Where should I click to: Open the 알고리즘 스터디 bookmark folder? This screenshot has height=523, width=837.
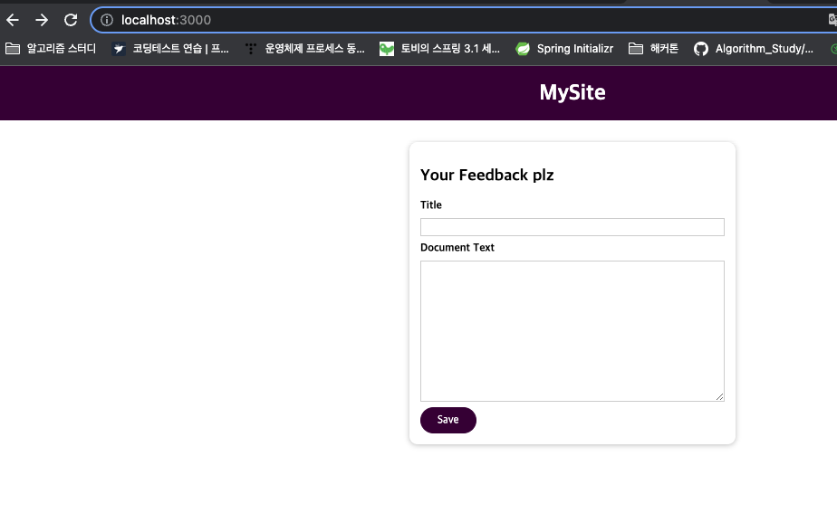click(x=51, y=49)
